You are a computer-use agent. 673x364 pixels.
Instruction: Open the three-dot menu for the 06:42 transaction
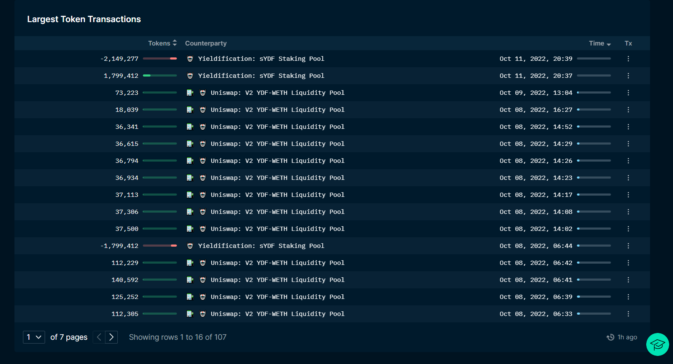pos(628,263)
